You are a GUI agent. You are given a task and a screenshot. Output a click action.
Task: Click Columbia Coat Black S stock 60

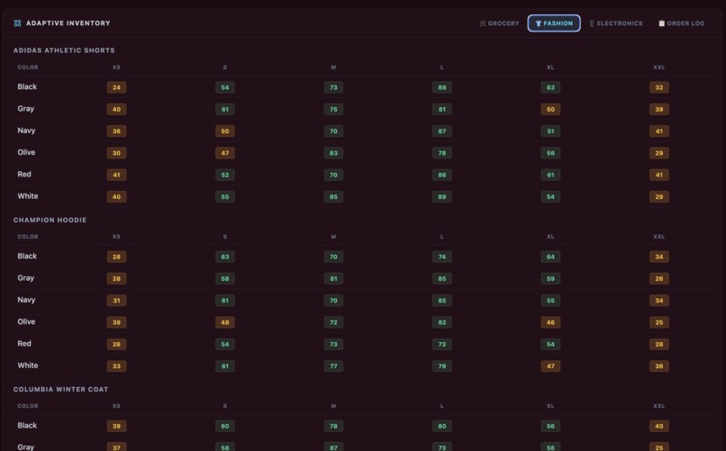click(x=224, y=426)
